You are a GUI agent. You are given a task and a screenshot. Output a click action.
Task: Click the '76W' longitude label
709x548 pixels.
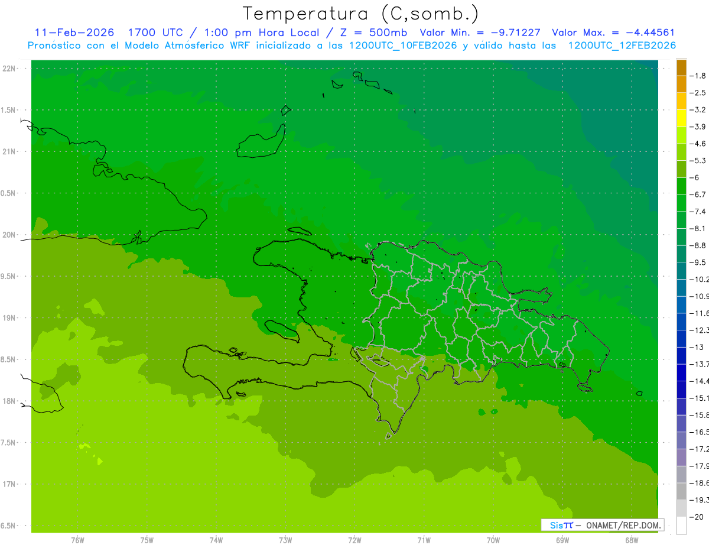pos(77,540)
